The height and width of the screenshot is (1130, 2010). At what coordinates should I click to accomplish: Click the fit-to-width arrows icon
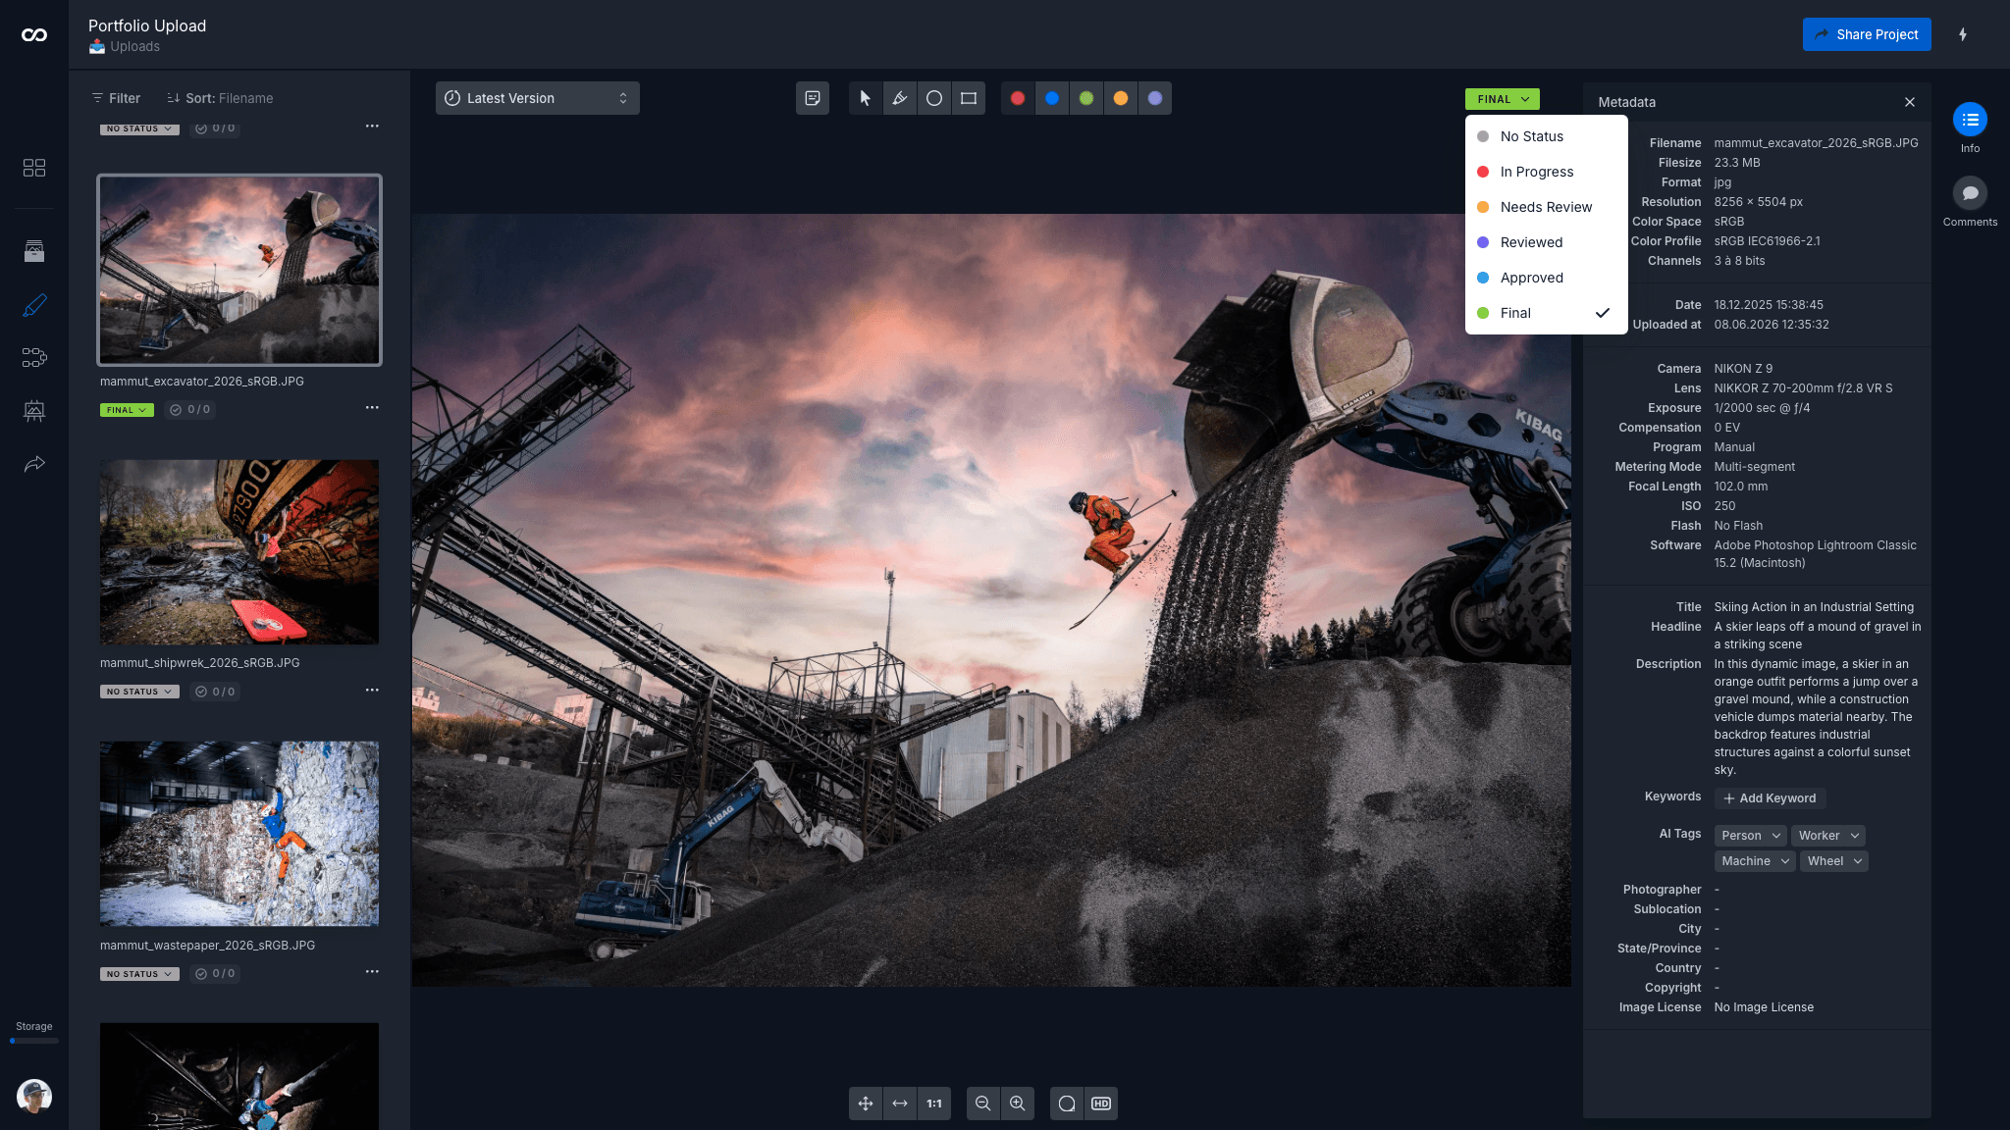[900, 1104]
